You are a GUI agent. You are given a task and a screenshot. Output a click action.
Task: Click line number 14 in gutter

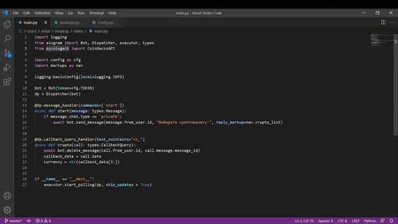click(24, 111)
